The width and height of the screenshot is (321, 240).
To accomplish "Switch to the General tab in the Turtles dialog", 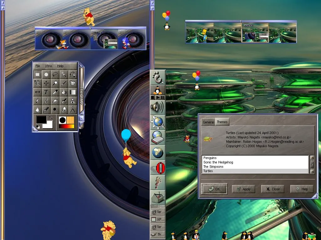I will (208, 122).
